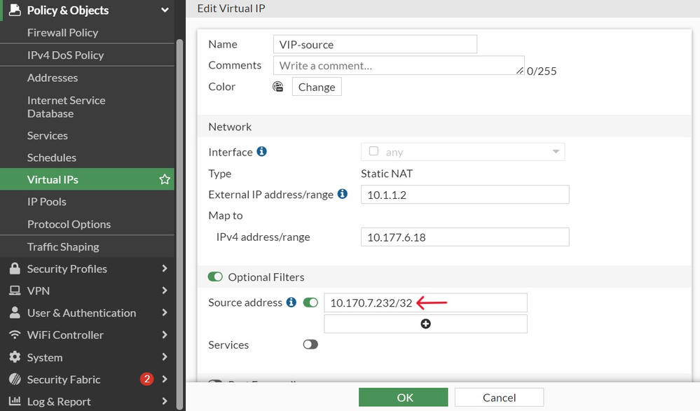Go to IP Pools in sidebar
This screenshot has width=700, height=411.
coord(47,202)
